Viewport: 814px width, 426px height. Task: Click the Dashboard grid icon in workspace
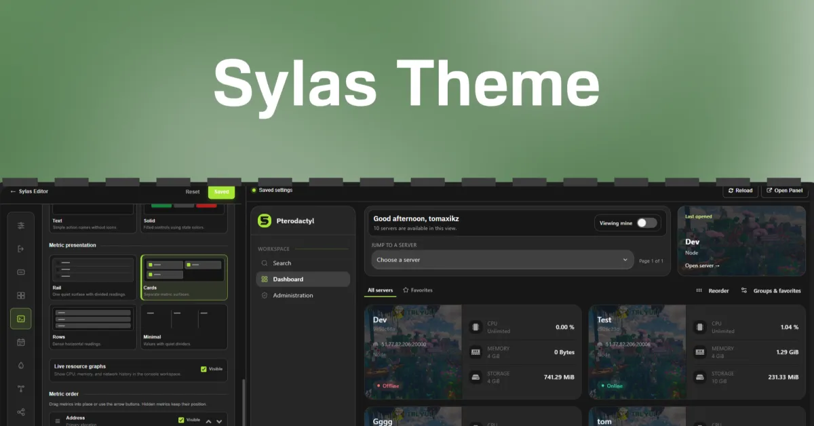265,279
